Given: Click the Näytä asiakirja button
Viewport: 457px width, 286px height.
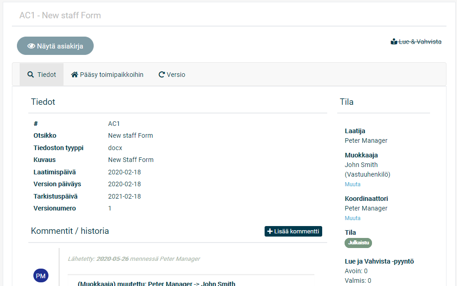Looking at the screenshot, I should pos(55,46).
